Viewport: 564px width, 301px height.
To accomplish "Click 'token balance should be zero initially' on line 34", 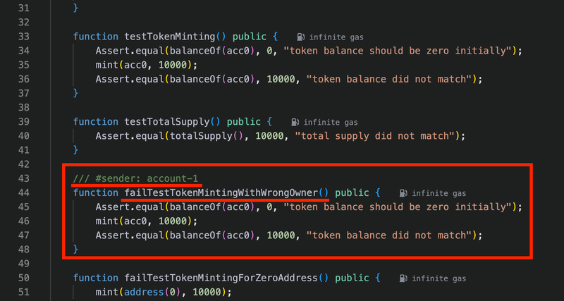I will coord(397,51).
